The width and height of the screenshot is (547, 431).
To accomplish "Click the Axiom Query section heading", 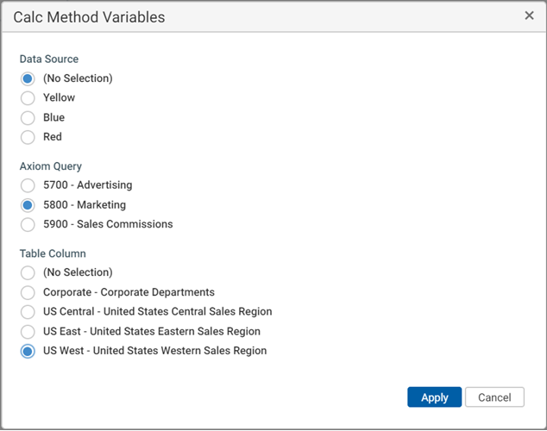I will (51, 166).
